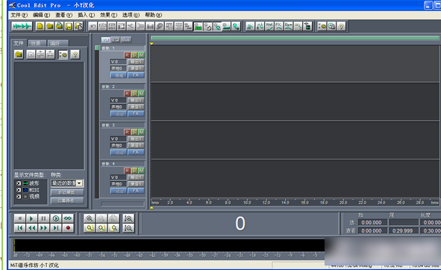Select the Vol track controls tab
441x270 pixels.
tap(105, 40)
